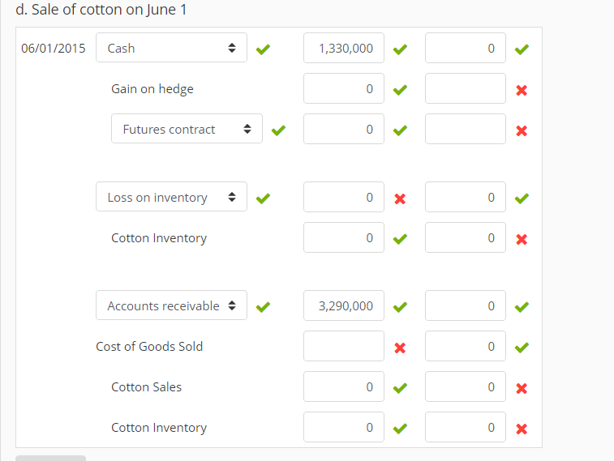614x461 pixels.
Task: Click the green checkmark beside the 1,330,000 debit
Action: (400, 49)
